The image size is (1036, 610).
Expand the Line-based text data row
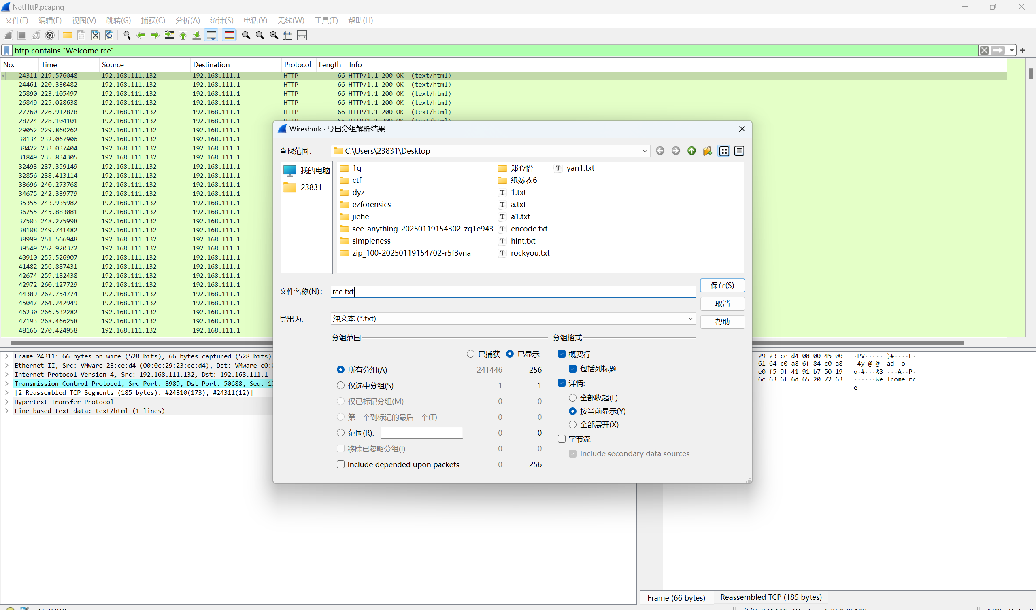point(6,411)
